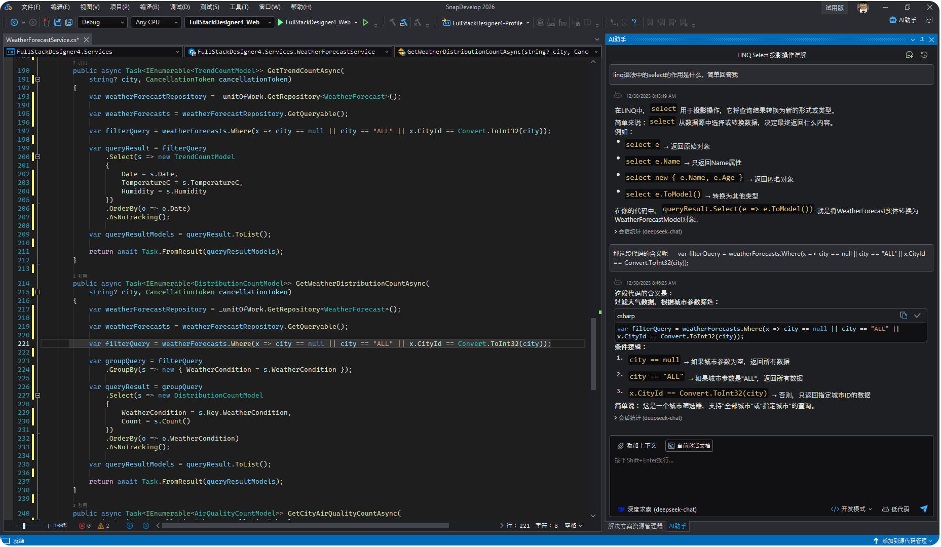This screenshot has width=941, height=547.
Task: Click the editor zoom slider
Action: point(24,526)
